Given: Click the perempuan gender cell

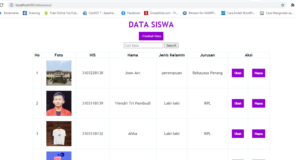Looking at the screenshot, I should pyautogui.click(x=172, y=73).
